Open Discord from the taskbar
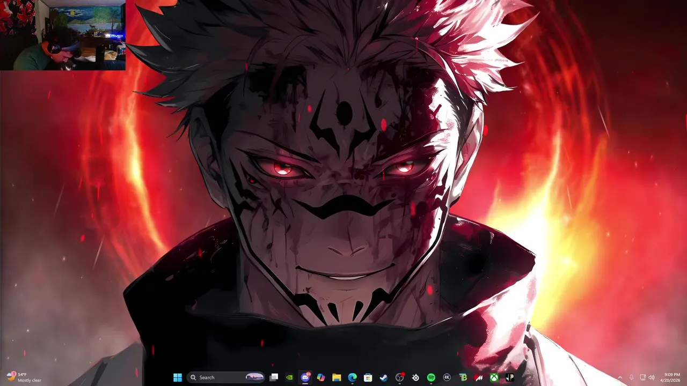Image resolution: width=687 pixels, height=386 pixels. 305,377
